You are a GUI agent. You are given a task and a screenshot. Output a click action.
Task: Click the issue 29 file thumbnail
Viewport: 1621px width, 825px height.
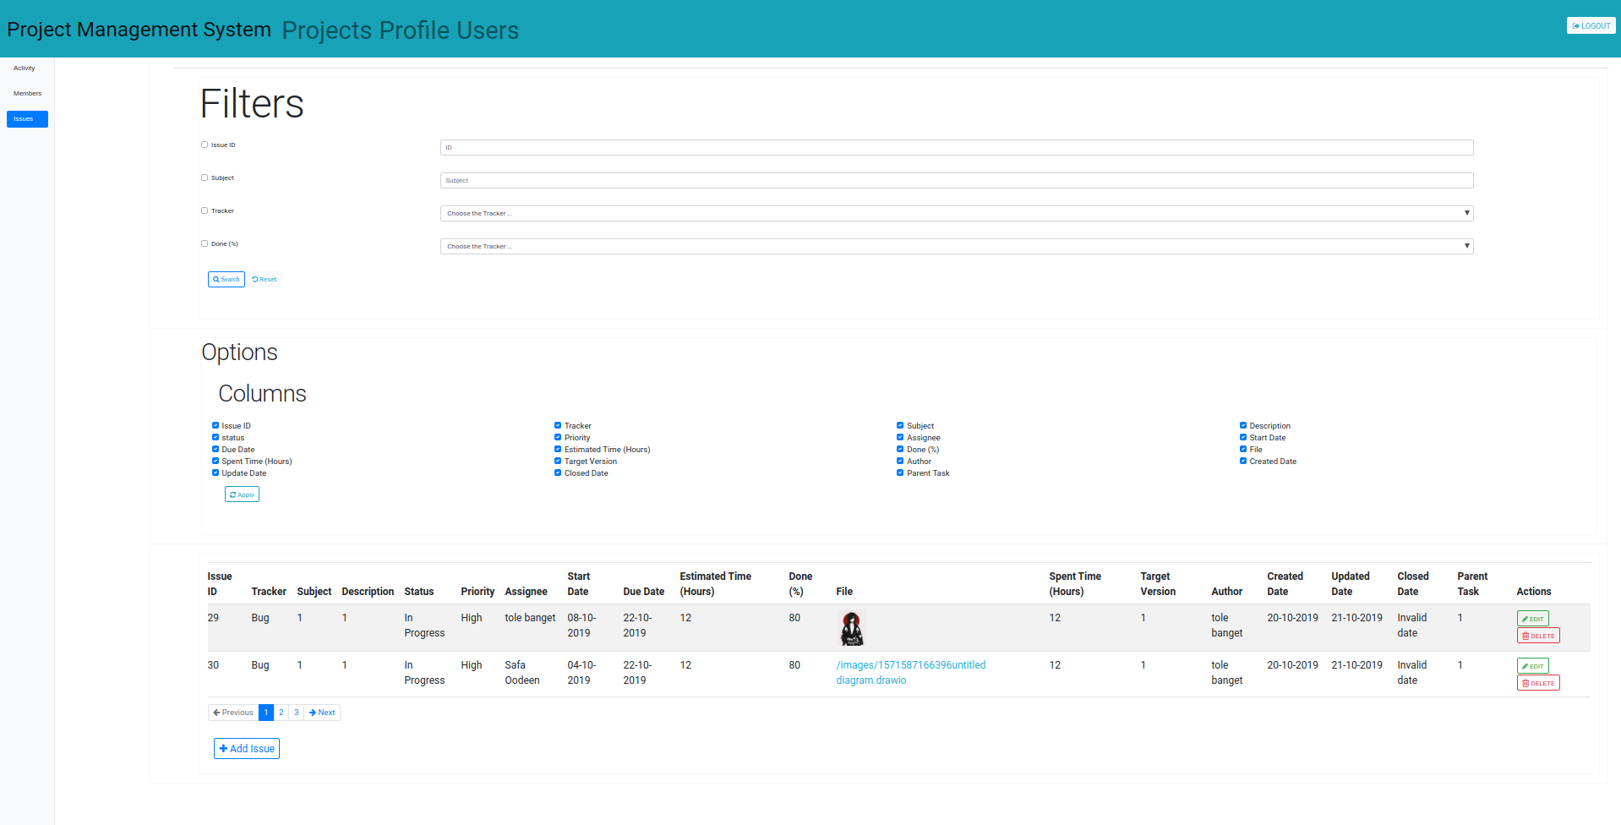[x=851, y=628]
